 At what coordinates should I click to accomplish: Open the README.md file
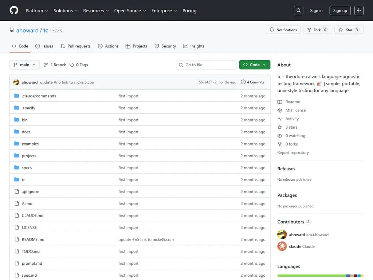click(33, 240)
